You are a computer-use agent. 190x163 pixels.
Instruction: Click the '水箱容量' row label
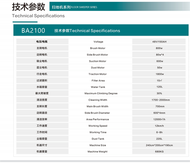[42, 87]
